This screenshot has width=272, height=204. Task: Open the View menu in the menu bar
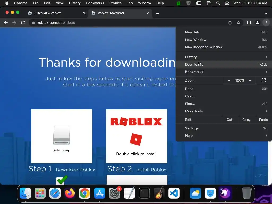coord(60,3)
